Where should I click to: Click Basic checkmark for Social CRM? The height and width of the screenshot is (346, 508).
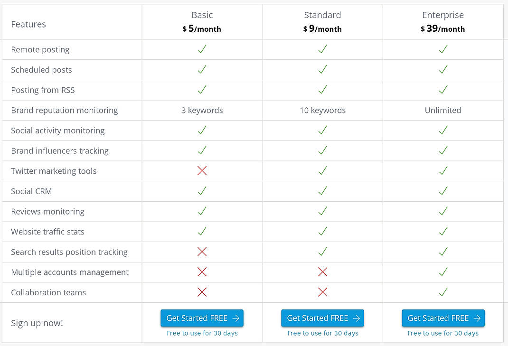click(x=202, y=191)
